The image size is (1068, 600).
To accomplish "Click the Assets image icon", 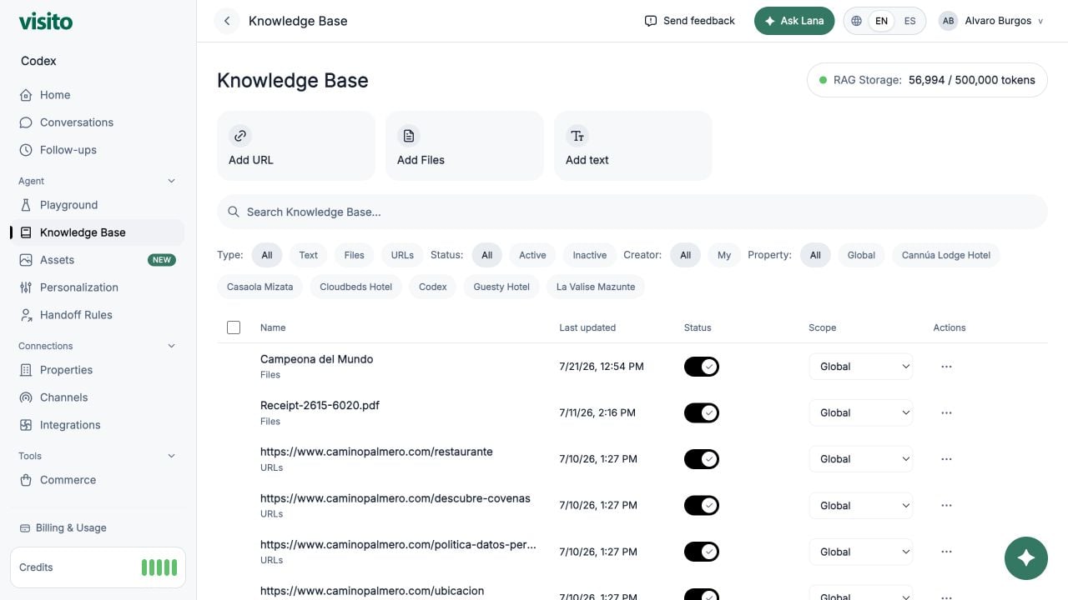I will point(26,260).
